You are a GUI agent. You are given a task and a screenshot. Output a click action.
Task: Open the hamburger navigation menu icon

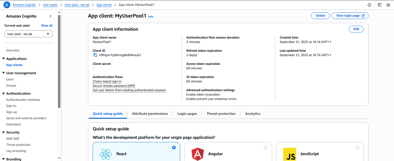pyautogui.click(x=7, y=5)
